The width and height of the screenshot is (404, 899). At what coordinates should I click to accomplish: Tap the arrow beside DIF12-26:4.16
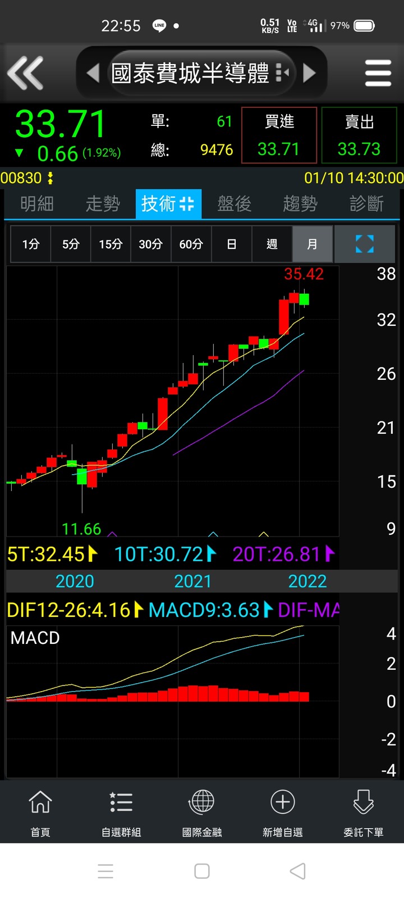[139, 610]
